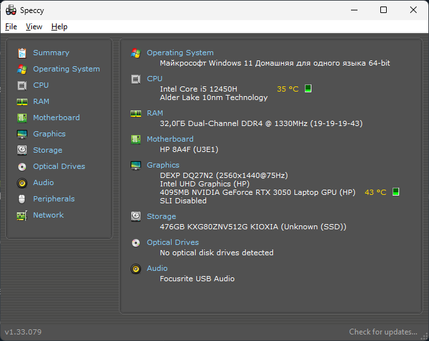Open the Operating System heading in summary panel
The image size is (429, 341).
click(180, 53)
